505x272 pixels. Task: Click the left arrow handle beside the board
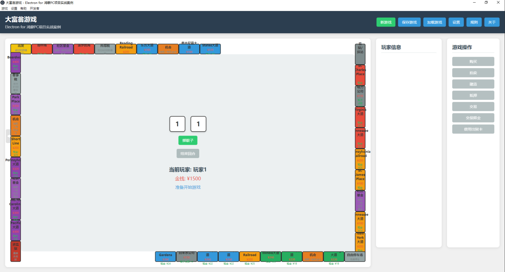point(8,136)
